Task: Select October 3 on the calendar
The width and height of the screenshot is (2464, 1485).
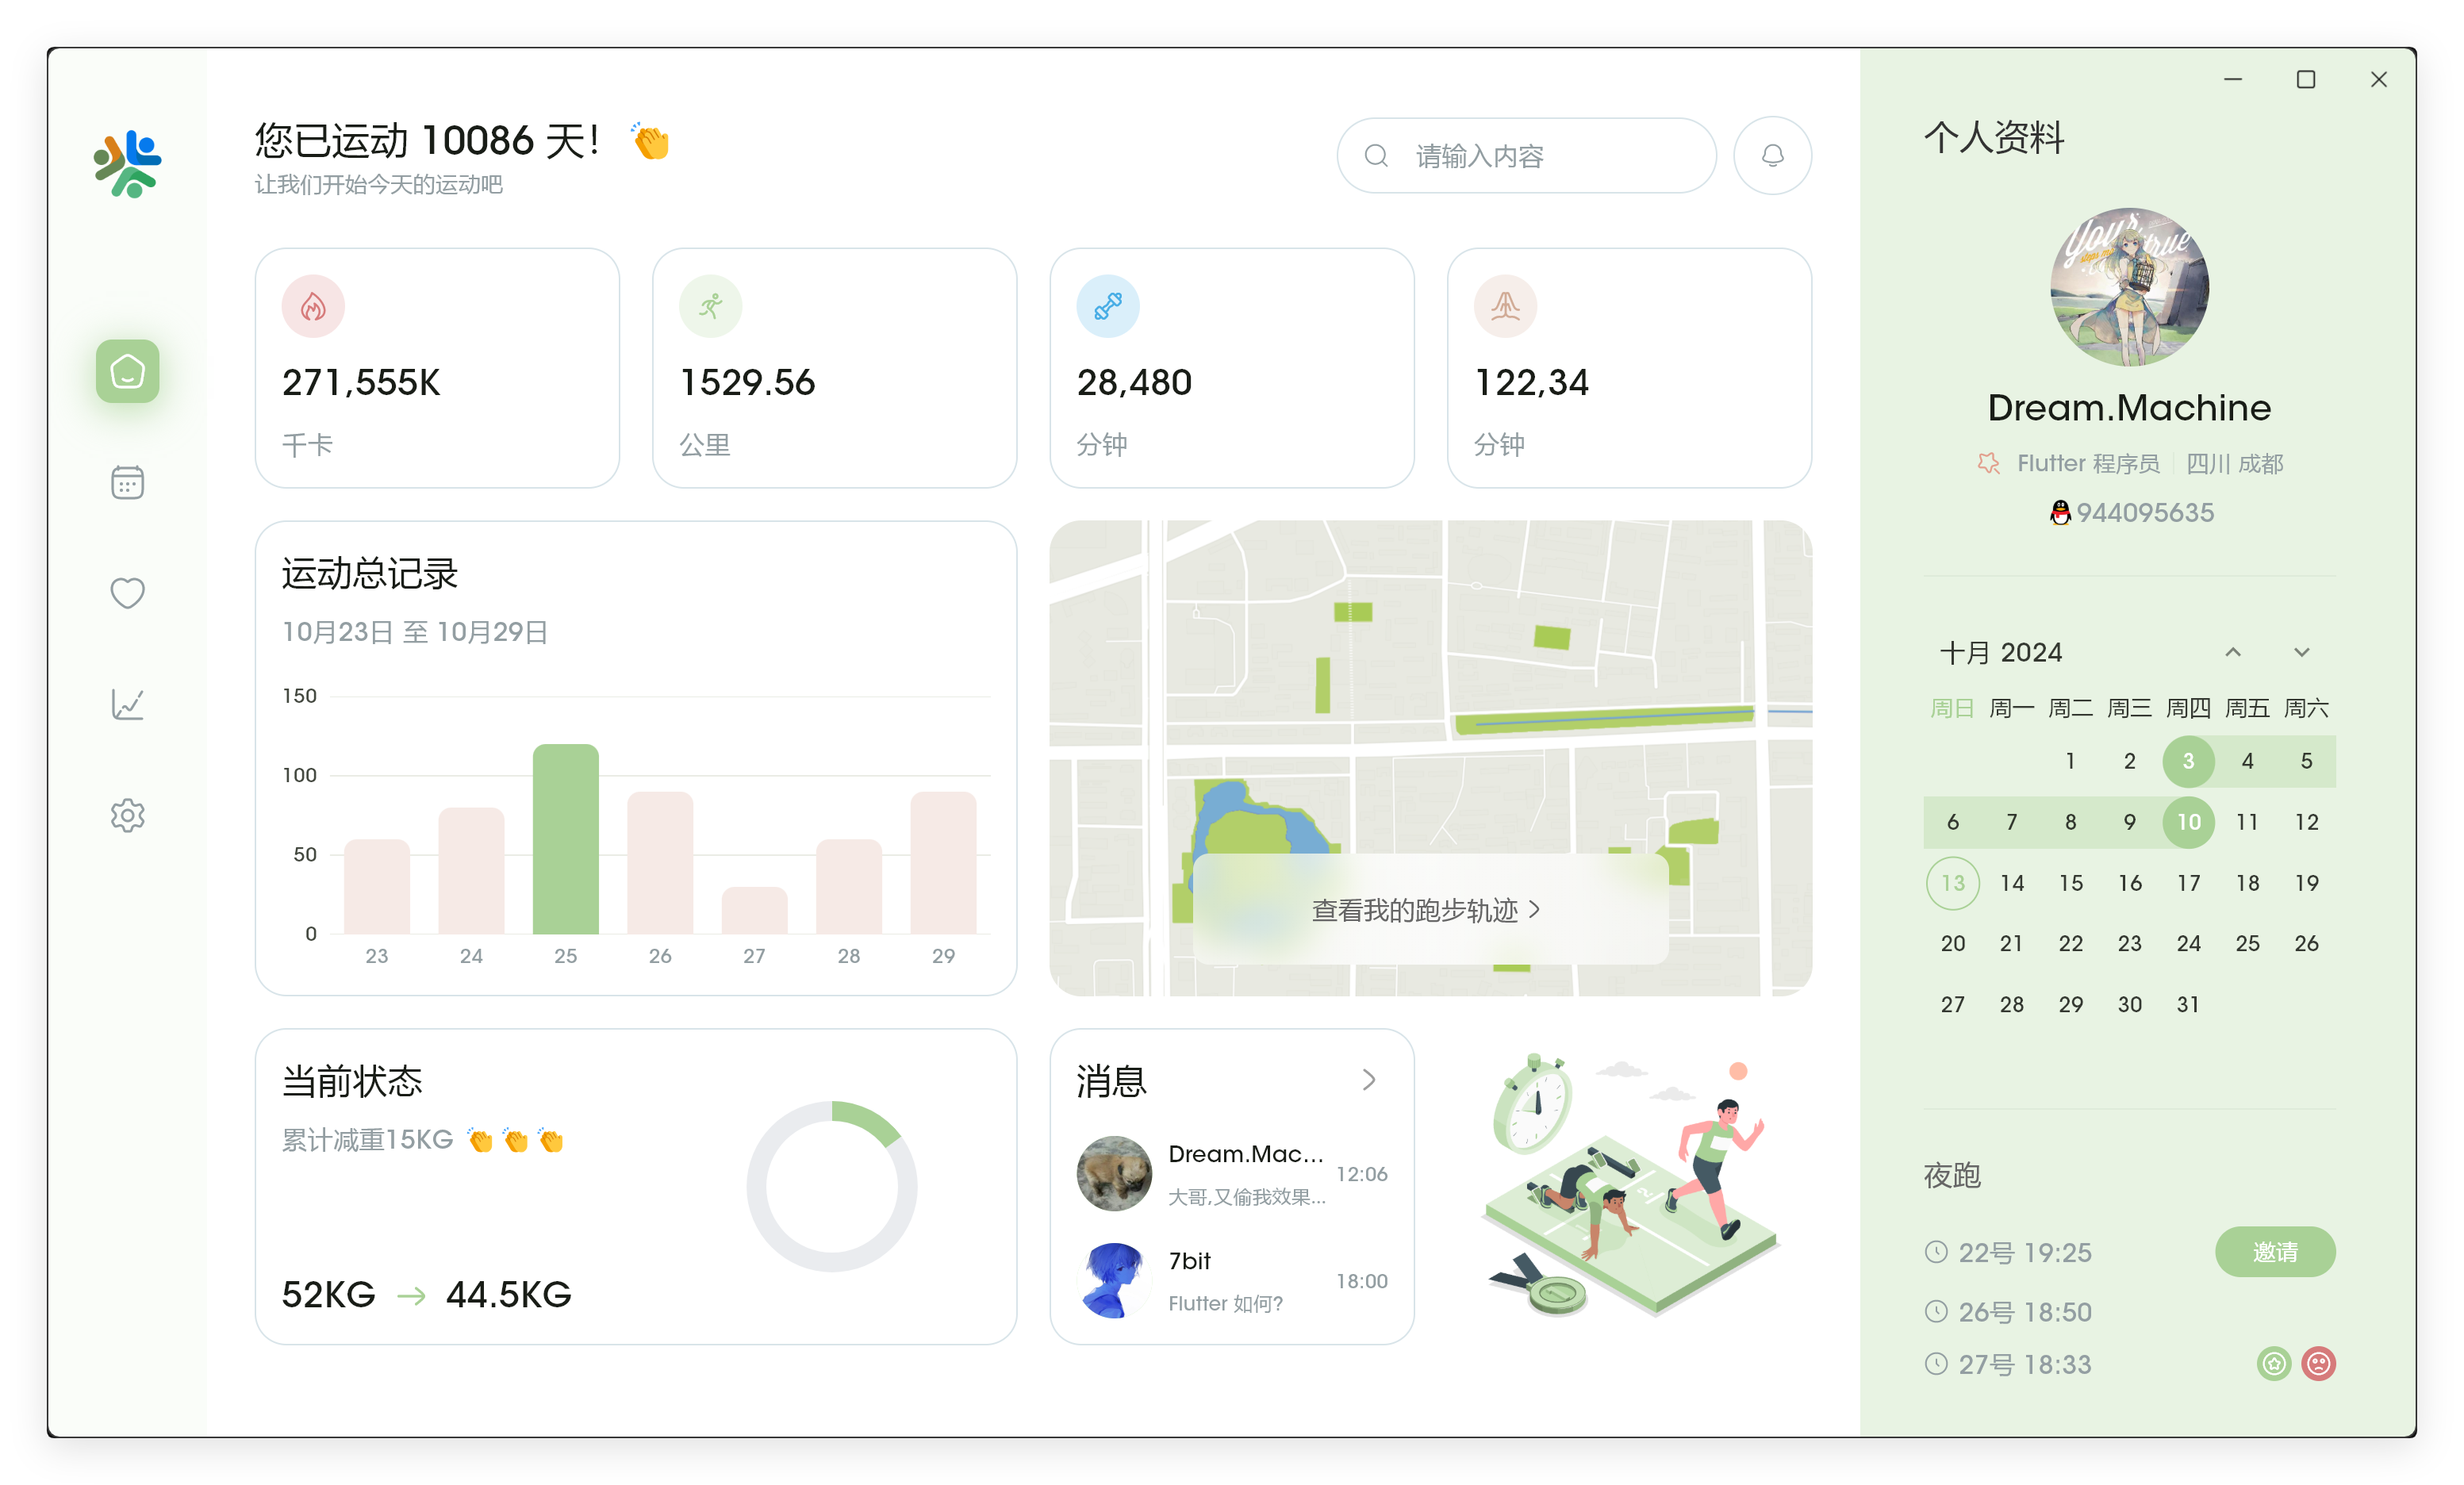Action: pyautogui.click(x=2188, y=761)
